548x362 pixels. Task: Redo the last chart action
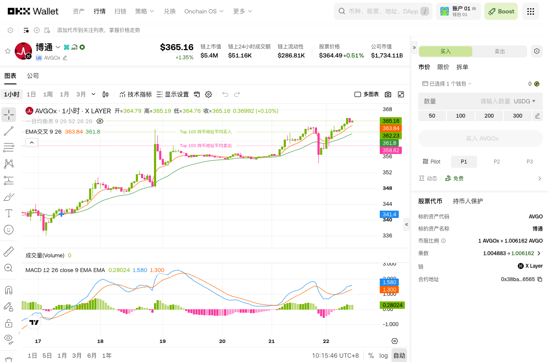click(x=237, y=94)
